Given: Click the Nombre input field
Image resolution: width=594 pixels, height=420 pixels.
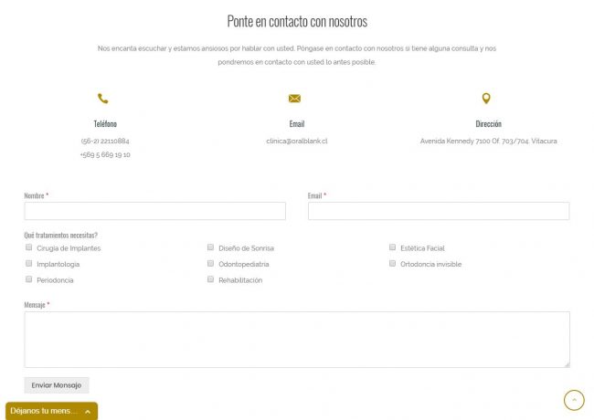Looking at the screenshot, I should 154,211.
